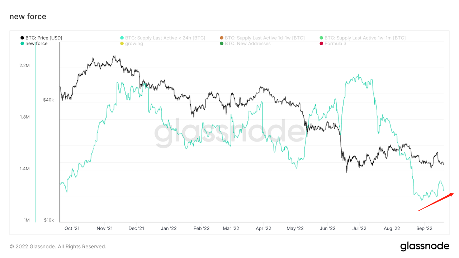Select the red arrow annotation
The width and height of the screenshot is (459, 258).
coord(436,202)
